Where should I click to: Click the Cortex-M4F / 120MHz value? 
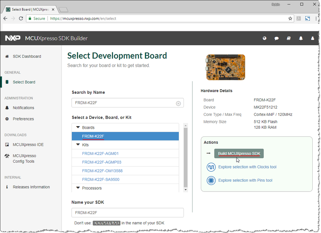273,115
